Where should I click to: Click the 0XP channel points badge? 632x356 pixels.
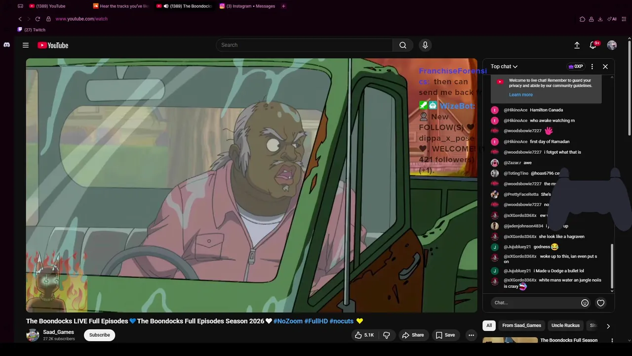(x=576, y=66)
